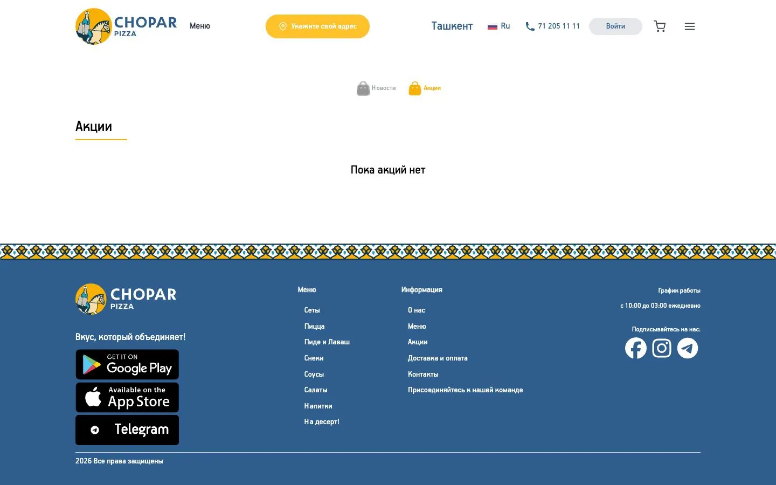
Task: Click the Войти login button
Action: click(615, 26)
